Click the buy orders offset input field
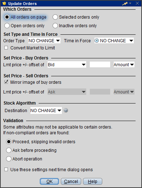142x188 pixels. [x=100, y=64]
